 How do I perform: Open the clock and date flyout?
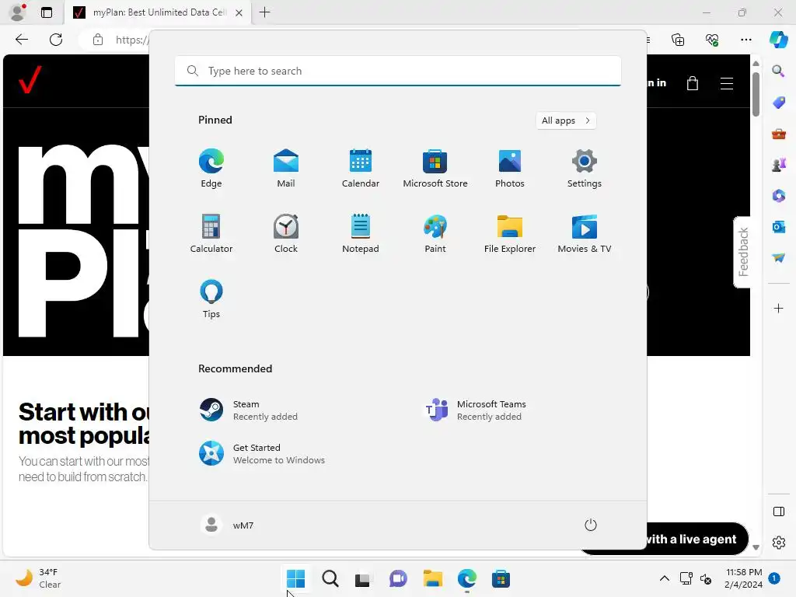point(743,578)
